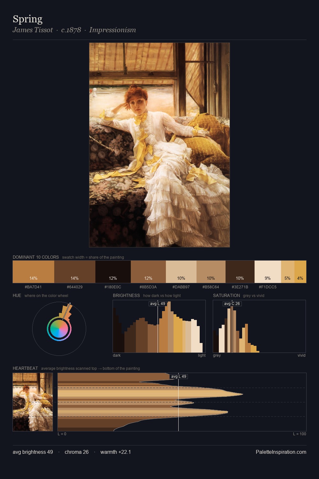Click the hex code label #F1DCC5

pos(268,287)
